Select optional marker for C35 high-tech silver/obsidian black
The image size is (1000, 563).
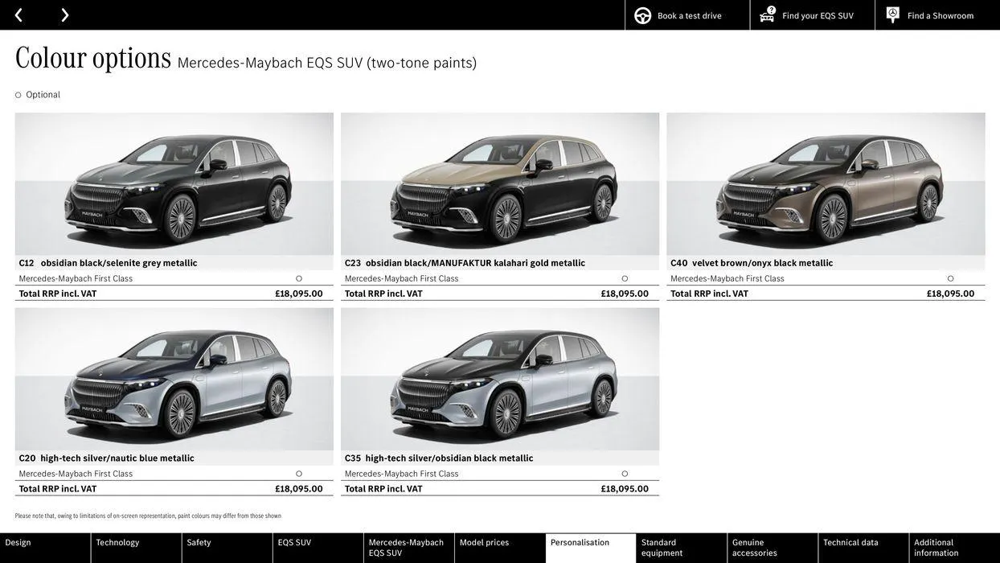pos(625,474)
